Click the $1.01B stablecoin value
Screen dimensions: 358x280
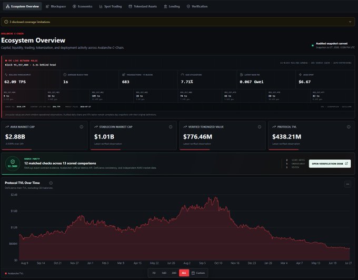(x=104, y=137)
